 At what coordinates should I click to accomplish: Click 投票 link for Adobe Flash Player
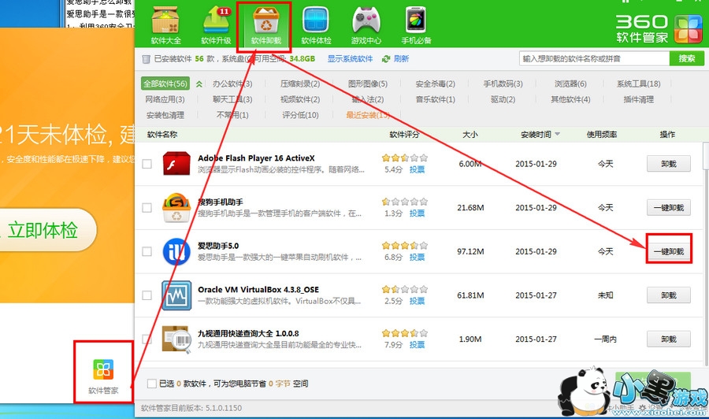pos(417,169)
